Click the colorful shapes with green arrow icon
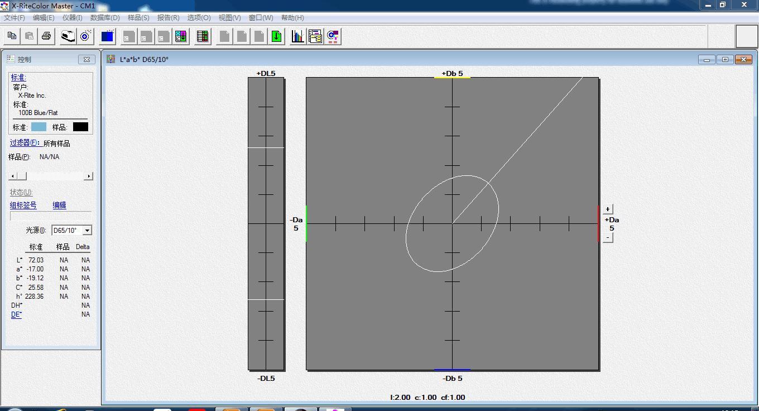 (x=181, y=36)
